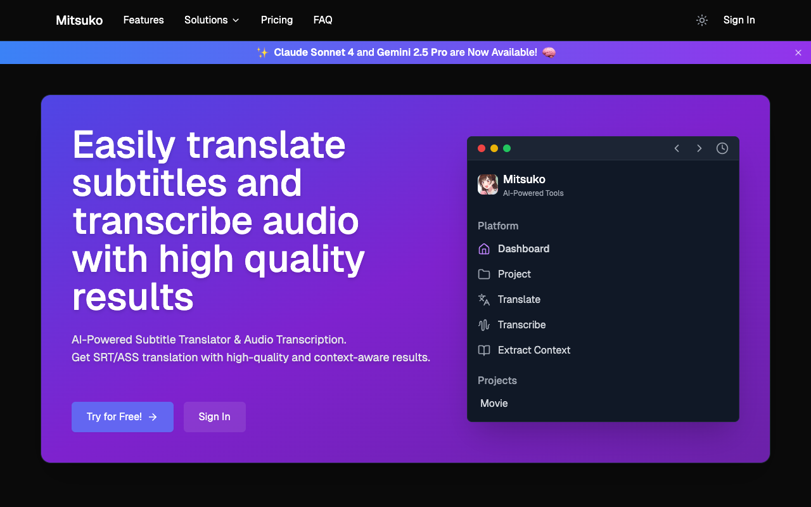Click the Claude Sonnet 4 announcement text

[x=405, y=53]
